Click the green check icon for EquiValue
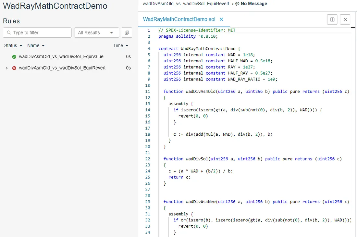357x237 pixels. tap(14, 57)
